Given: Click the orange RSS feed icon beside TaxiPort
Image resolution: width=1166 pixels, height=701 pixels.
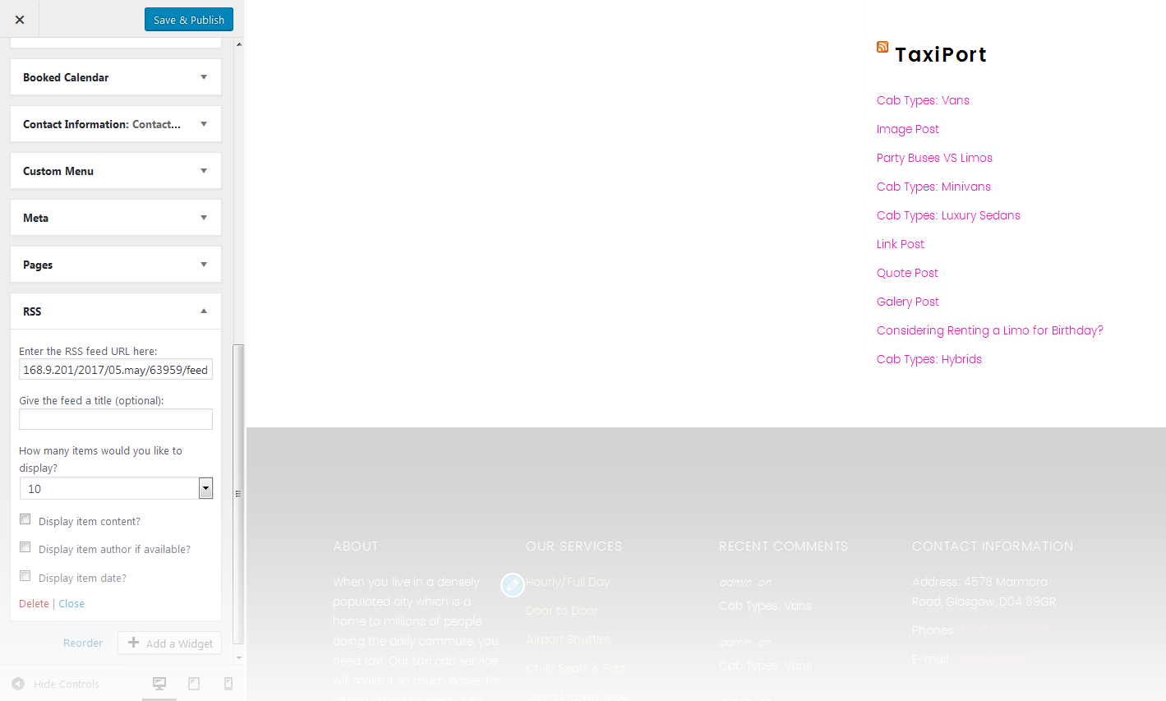Looking at the screenshot, I should (x=882, y=48).
